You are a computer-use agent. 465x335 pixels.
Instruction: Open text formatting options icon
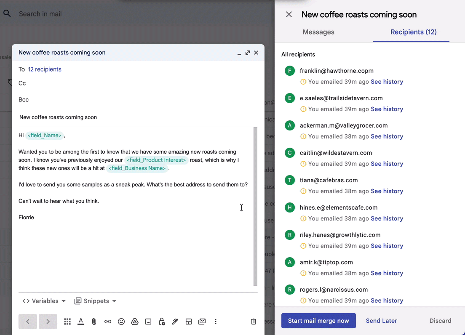[x=81, y=322]
